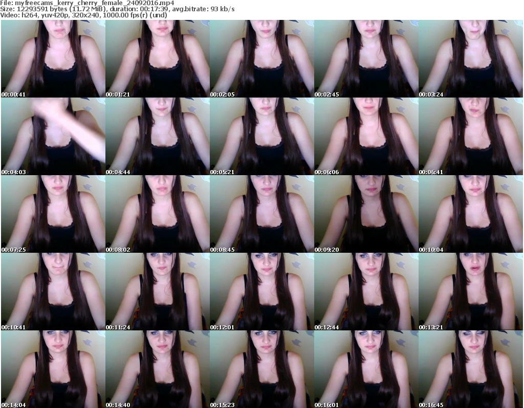
Task: Pick the frame at timestamp 00:07:25
Action: click(53, 214)
